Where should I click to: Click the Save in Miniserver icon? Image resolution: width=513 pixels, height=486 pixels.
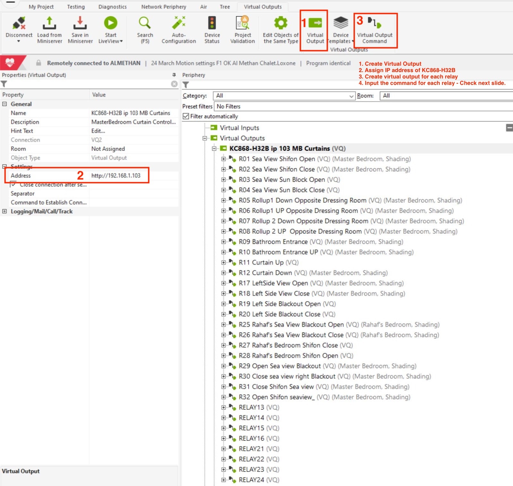coord(80,24)
